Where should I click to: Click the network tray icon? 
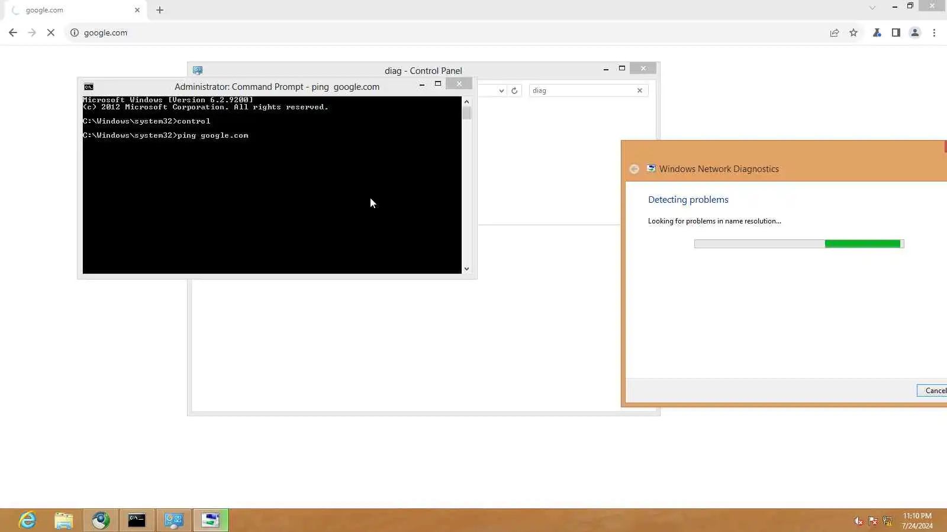click(887, 521)
